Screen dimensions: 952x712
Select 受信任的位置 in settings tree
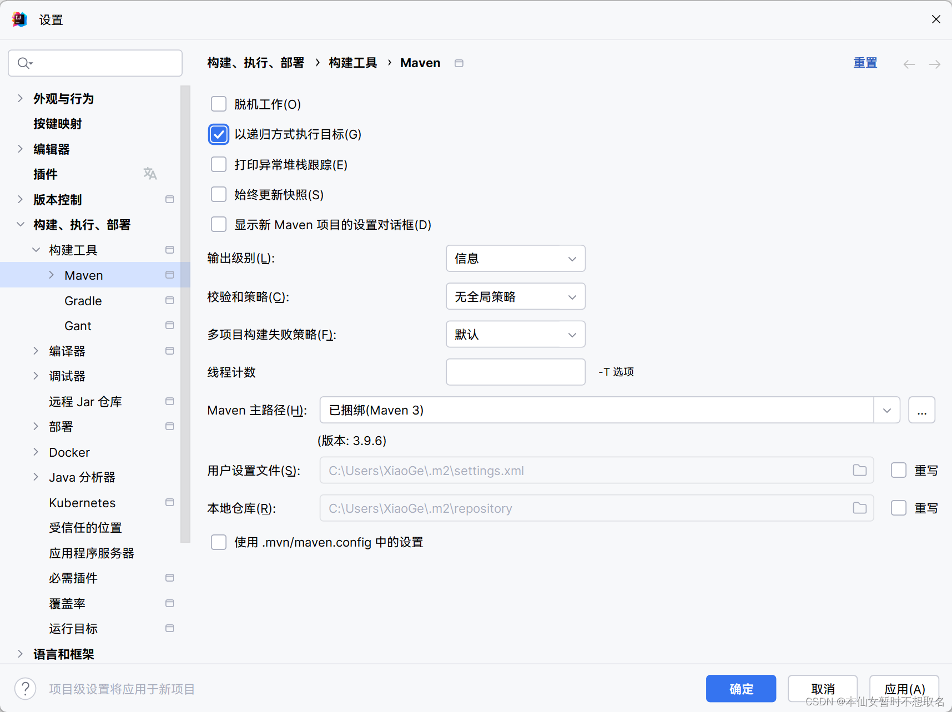(x=85, y=528)
